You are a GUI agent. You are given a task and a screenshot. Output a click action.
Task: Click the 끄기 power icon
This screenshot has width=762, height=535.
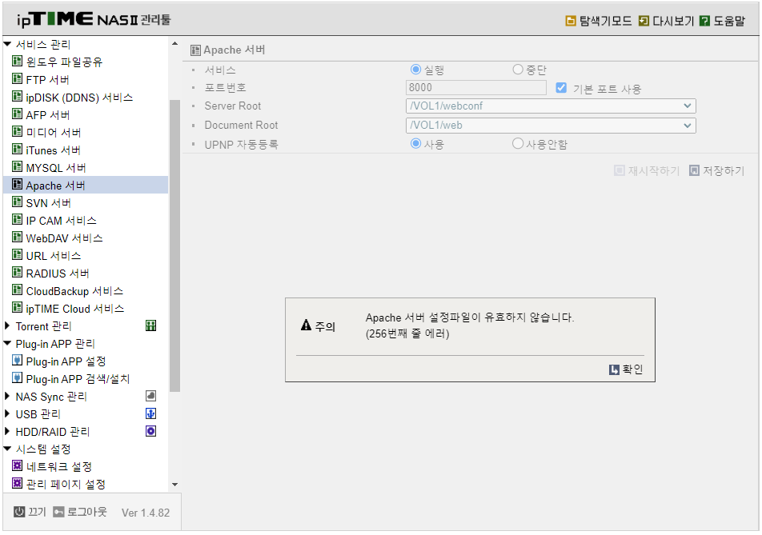(x=19, y=512)
